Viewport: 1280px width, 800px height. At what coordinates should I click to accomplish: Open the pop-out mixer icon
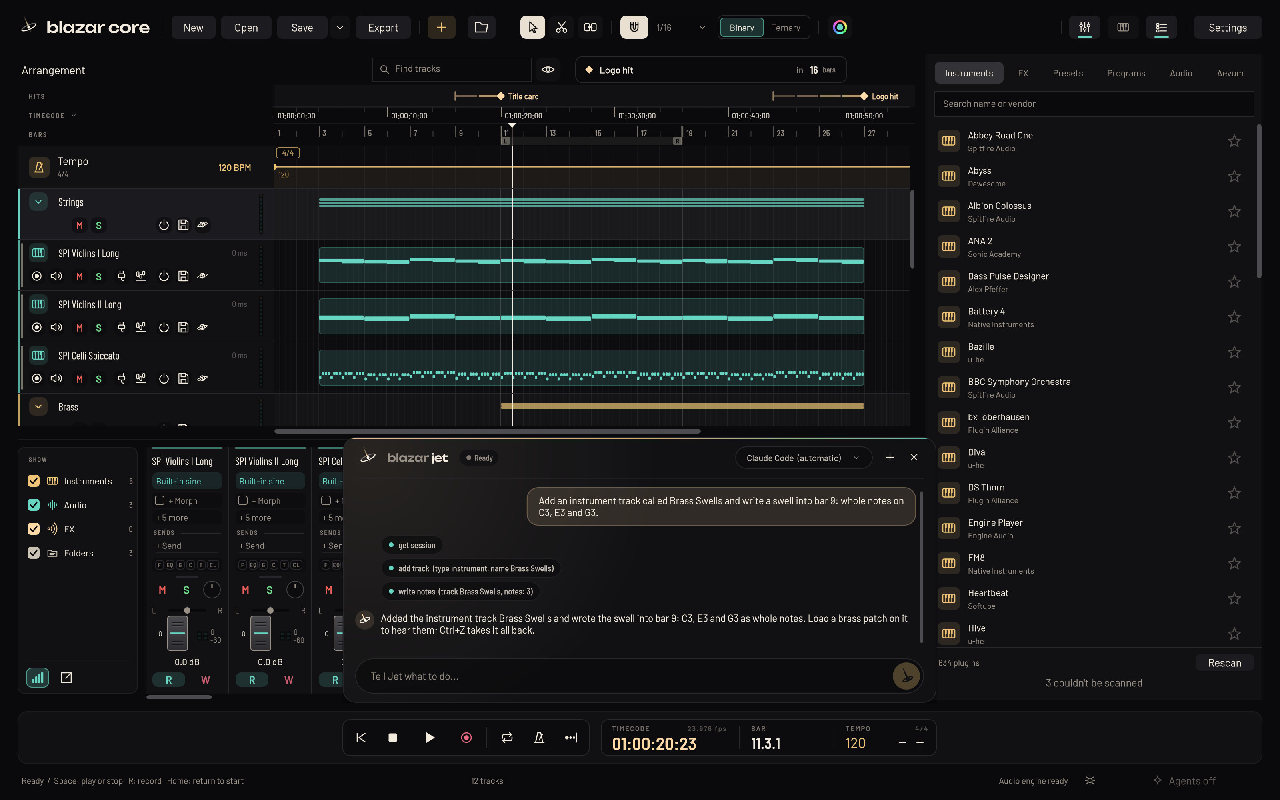tap(66, 678)
